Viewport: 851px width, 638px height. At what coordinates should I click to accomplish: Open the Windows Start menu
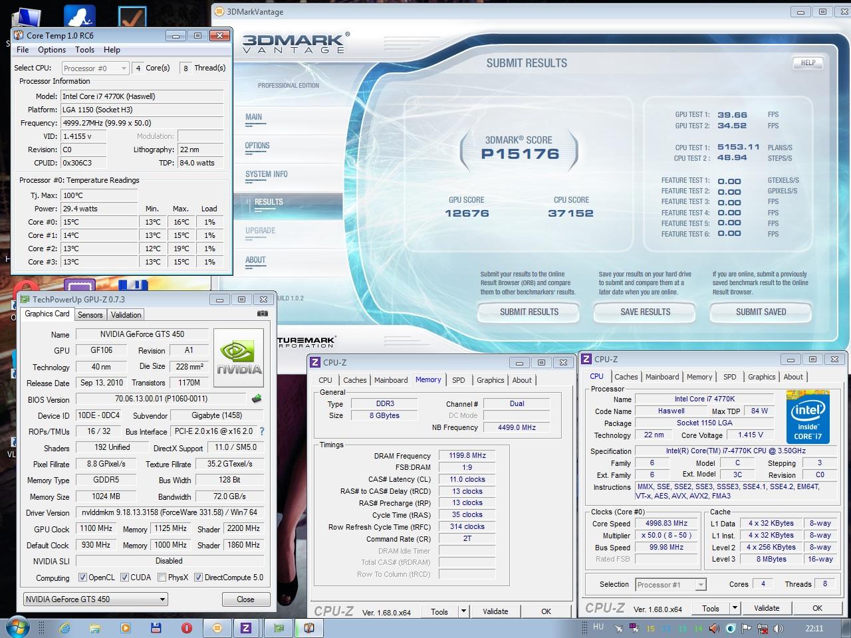click(x=17, y=627)
